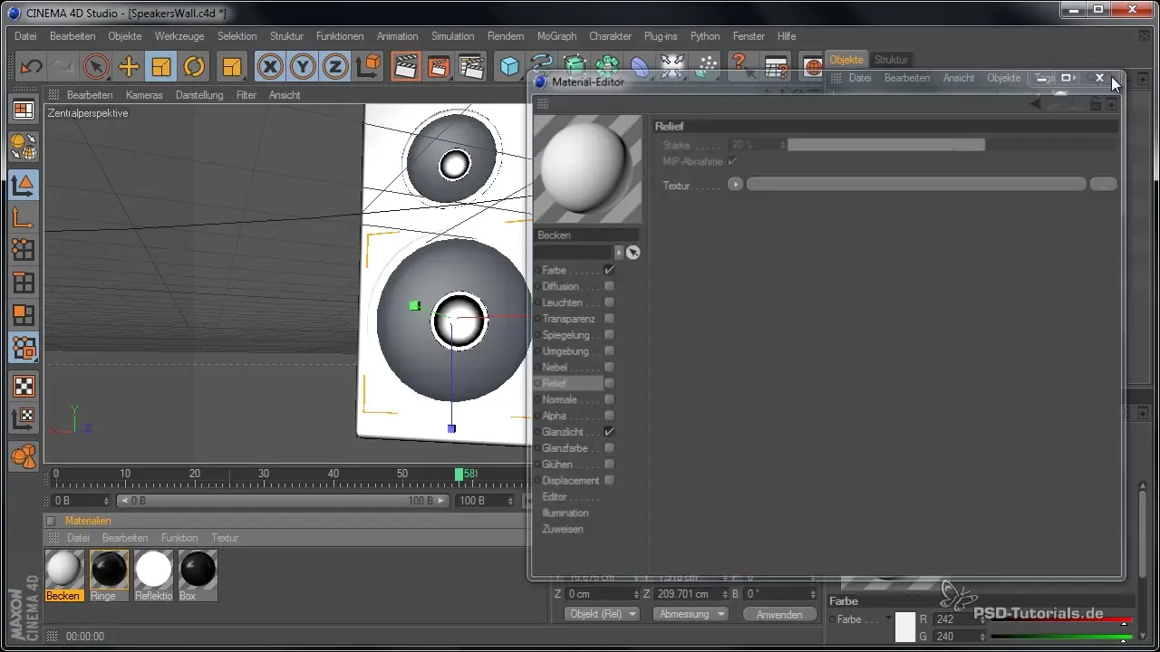
Task: Open the Editor settings in Material-Editor
Action: pyautogui.click(x=555, y=496)
